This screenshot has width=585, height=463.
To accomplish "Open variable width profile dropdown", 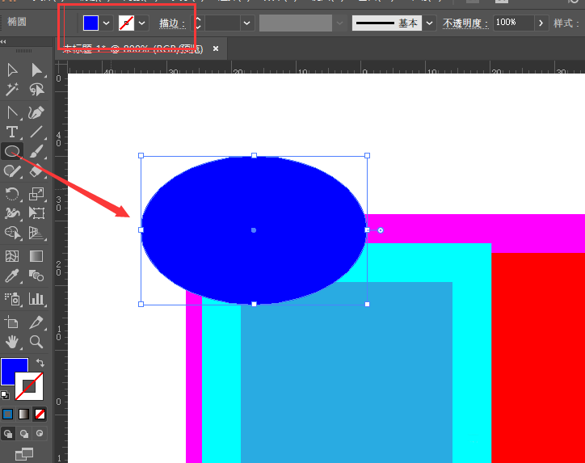I will [x=339, y=23].
